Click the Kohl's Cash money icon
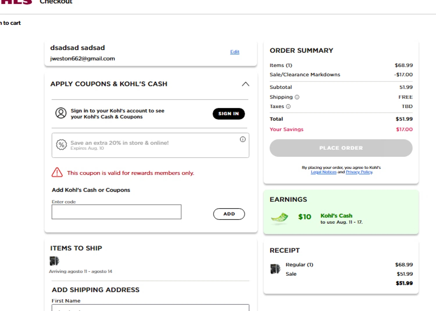This screenshot has height=311, width=436. (x=279, y=218)
